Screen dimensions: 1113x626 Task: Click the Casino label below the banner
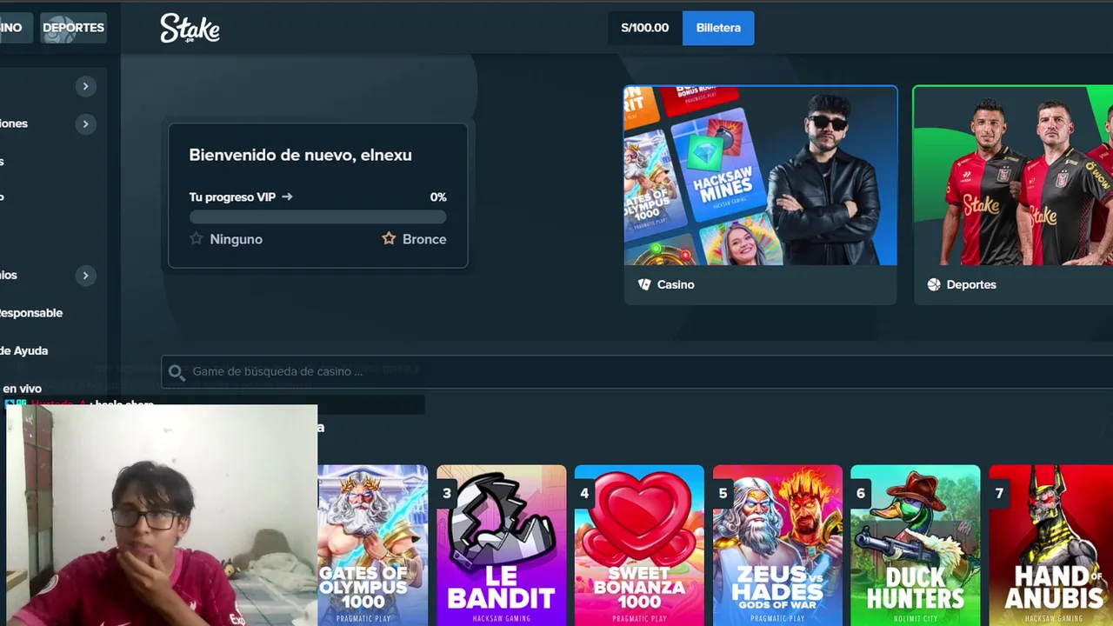pos(676,284)
